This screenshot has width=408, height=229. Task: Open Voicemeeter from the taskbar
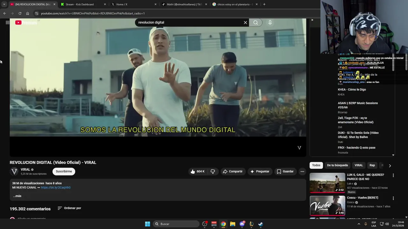(214, 224)
